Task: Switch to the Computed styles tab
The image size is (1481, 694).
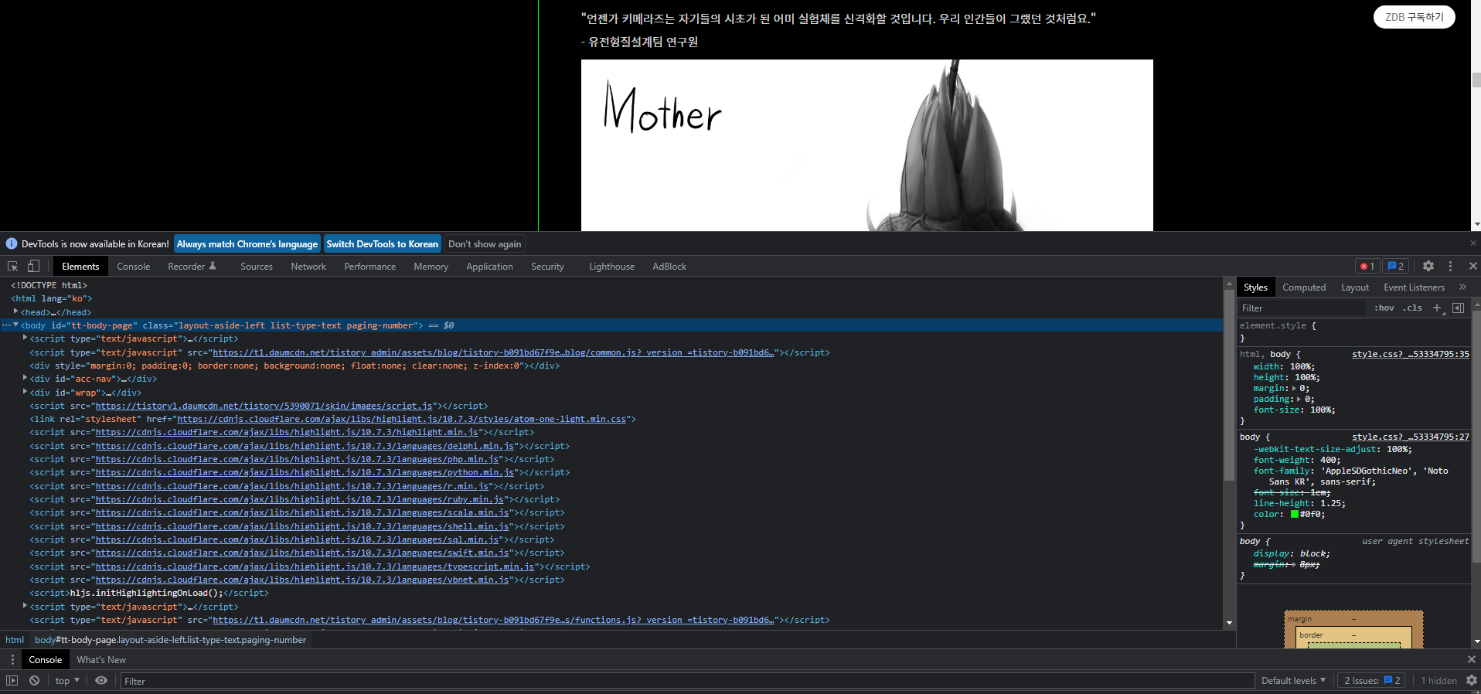Action: click(1303, 287)
